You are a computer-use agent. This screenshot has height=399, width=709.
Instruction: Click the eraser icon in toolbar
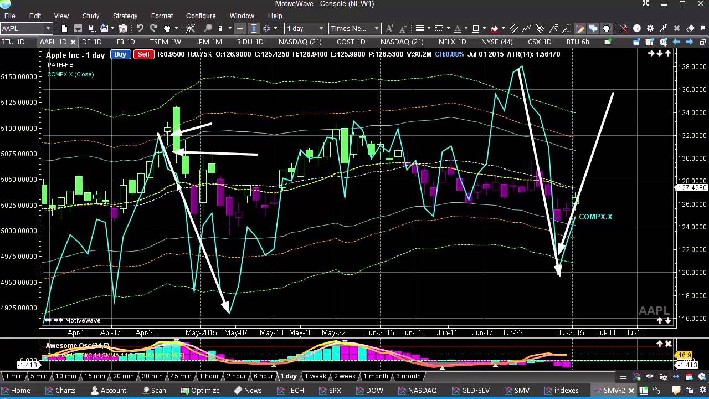(690, 28)
